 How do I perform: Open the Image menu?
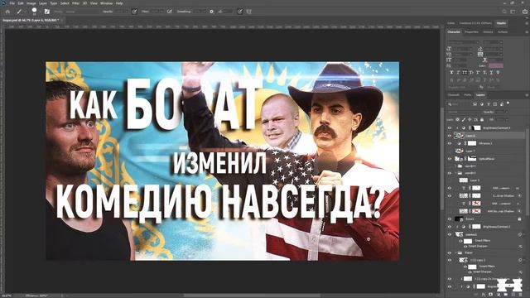coord(31,3)
